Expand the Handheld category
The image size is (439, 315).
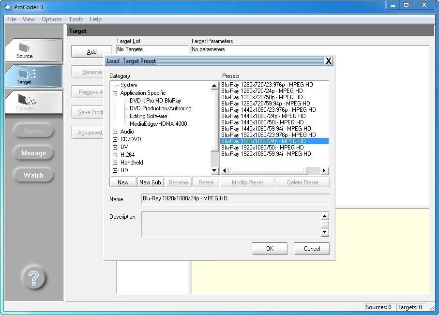(115, 163)
